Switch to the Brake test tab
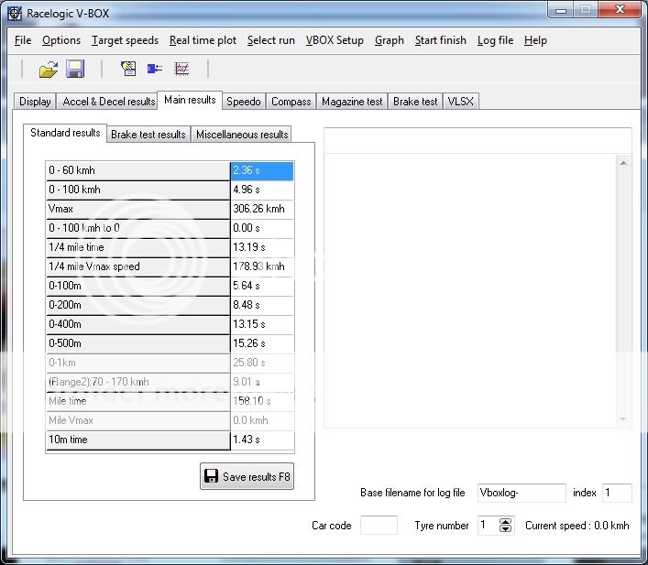 pyautogui.click(x=415, y=102)
